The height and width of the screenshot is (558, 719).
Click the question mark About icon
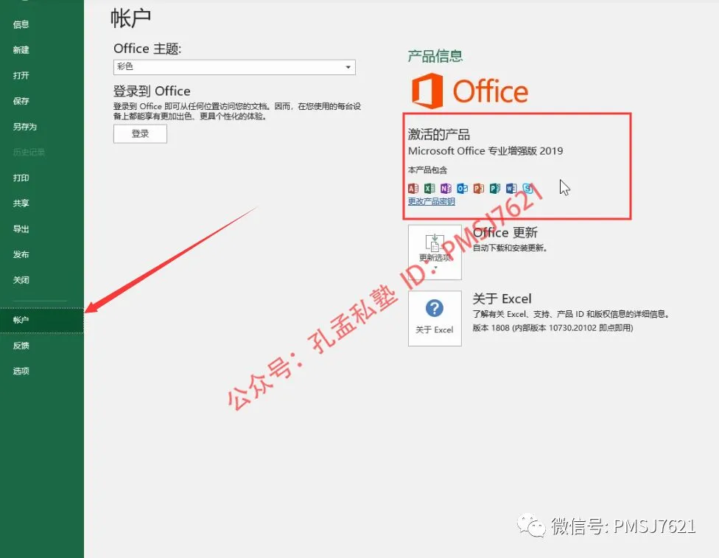(x=434, y=308)
